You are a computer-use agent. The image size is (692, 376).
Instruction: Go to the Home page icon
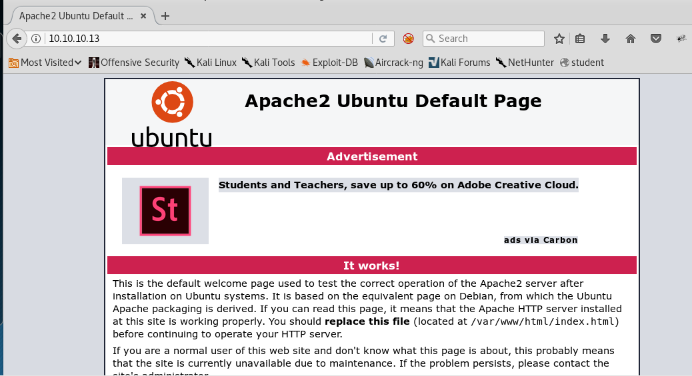point(631,39)
